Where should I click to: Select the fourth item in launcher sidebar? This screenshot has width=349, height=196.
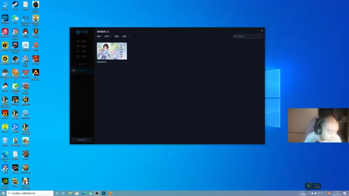coord(81,56)
